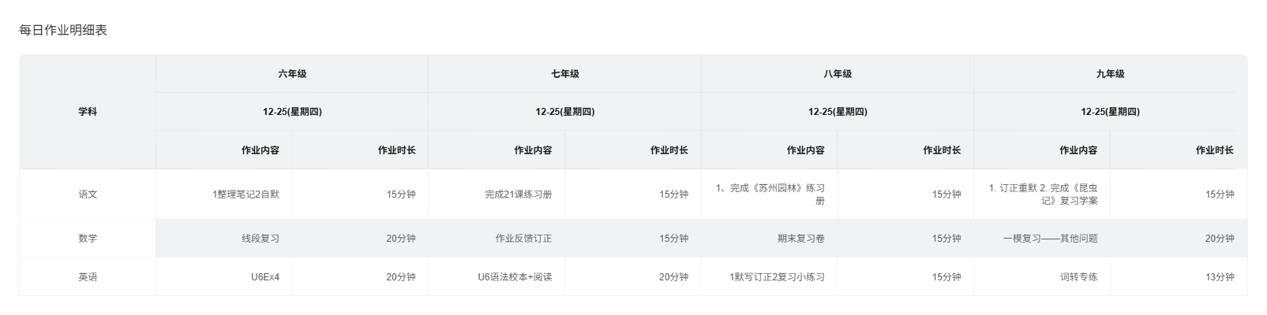Viewport: 1267px width, 315px height.
Task: Click the 每日作业明细表 title
Action: pyautogui.click(x=63, y=31)
